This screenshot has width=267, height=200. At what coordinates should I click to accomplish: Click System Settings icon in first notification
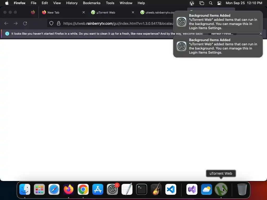coord(181,22)
